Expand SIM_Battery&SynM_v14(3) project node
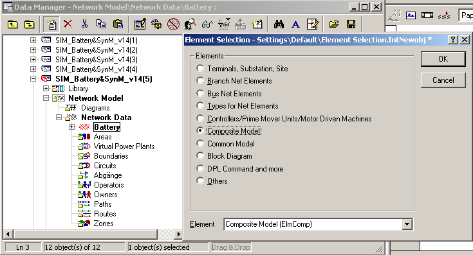 tap(33, 59)
